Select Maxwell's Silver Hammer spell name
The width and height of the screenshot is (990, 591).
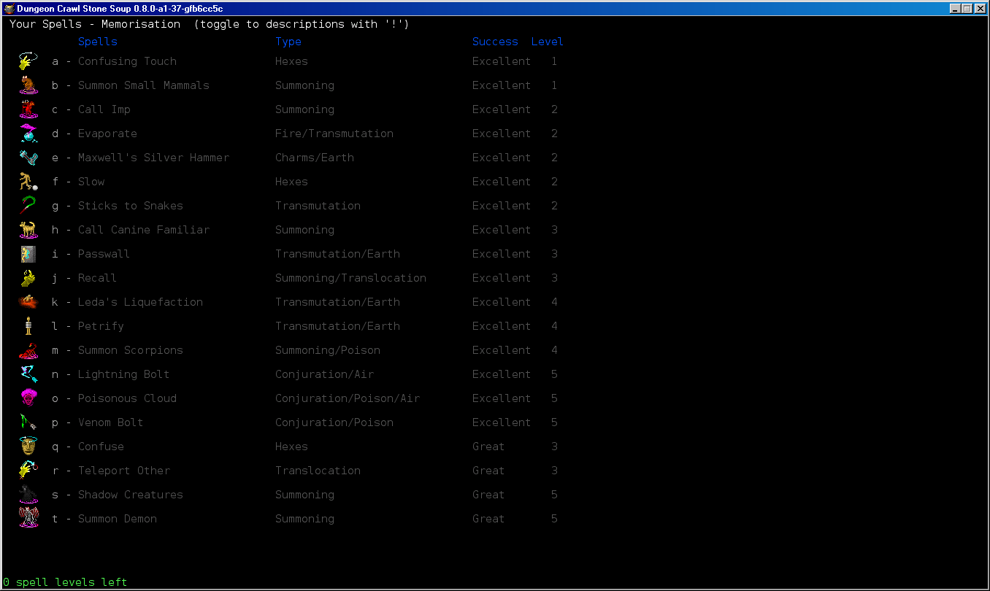tap(153, 158)
